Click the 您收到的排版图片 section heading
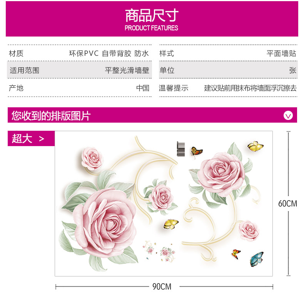 [51, 116]
